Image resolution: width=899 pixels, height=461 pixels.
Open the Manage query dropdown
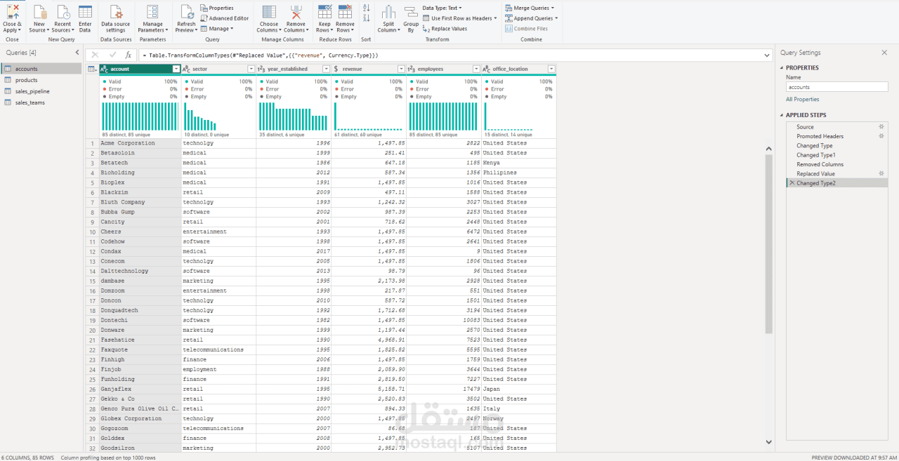pyautogui.click(x=216, y=29)
